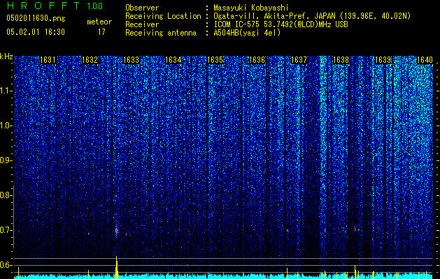Click the 1640 time marker
This screenshot has height=279, width=440.
(425, 60)
